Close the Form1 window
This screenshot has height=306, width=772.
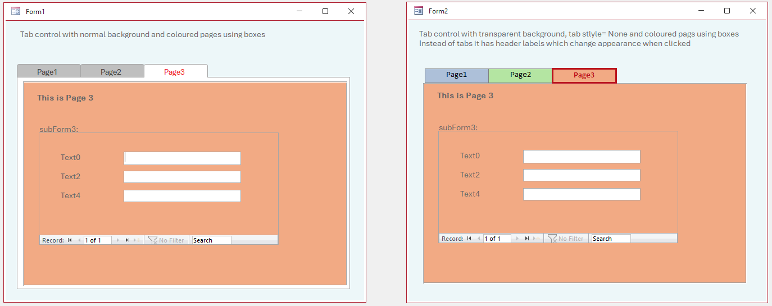(x=351, y=11)
